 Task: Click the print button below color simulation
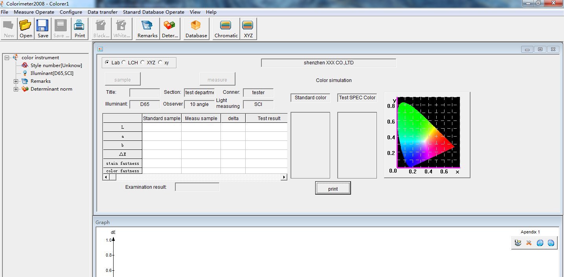(333, 188)
